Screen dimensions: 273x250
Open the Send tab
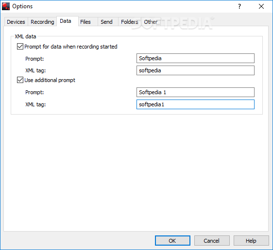pyautogui.click(x=108, y=22)
